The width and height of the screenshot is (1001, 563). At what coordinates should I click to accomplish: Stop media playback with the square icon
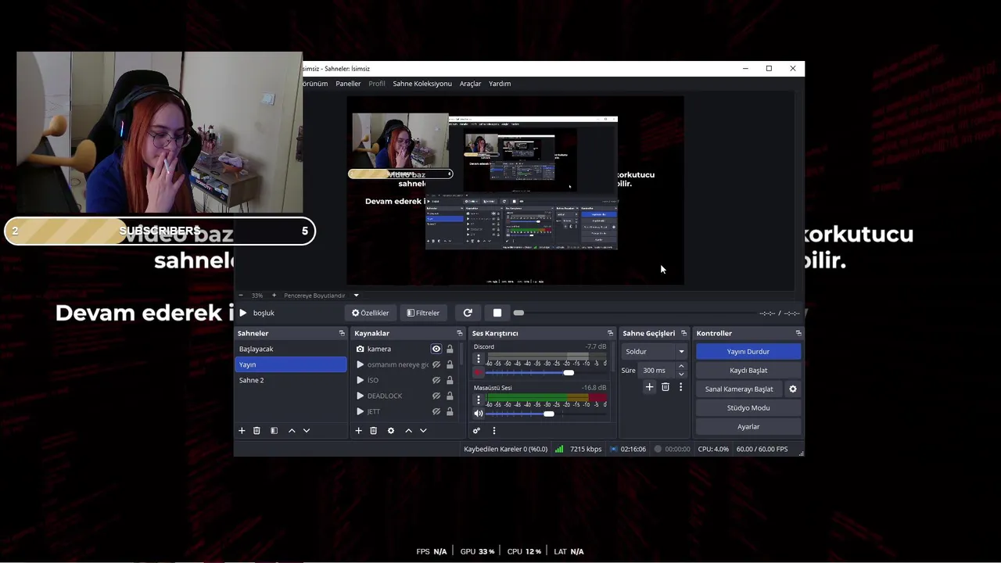[x=497, y=313]
